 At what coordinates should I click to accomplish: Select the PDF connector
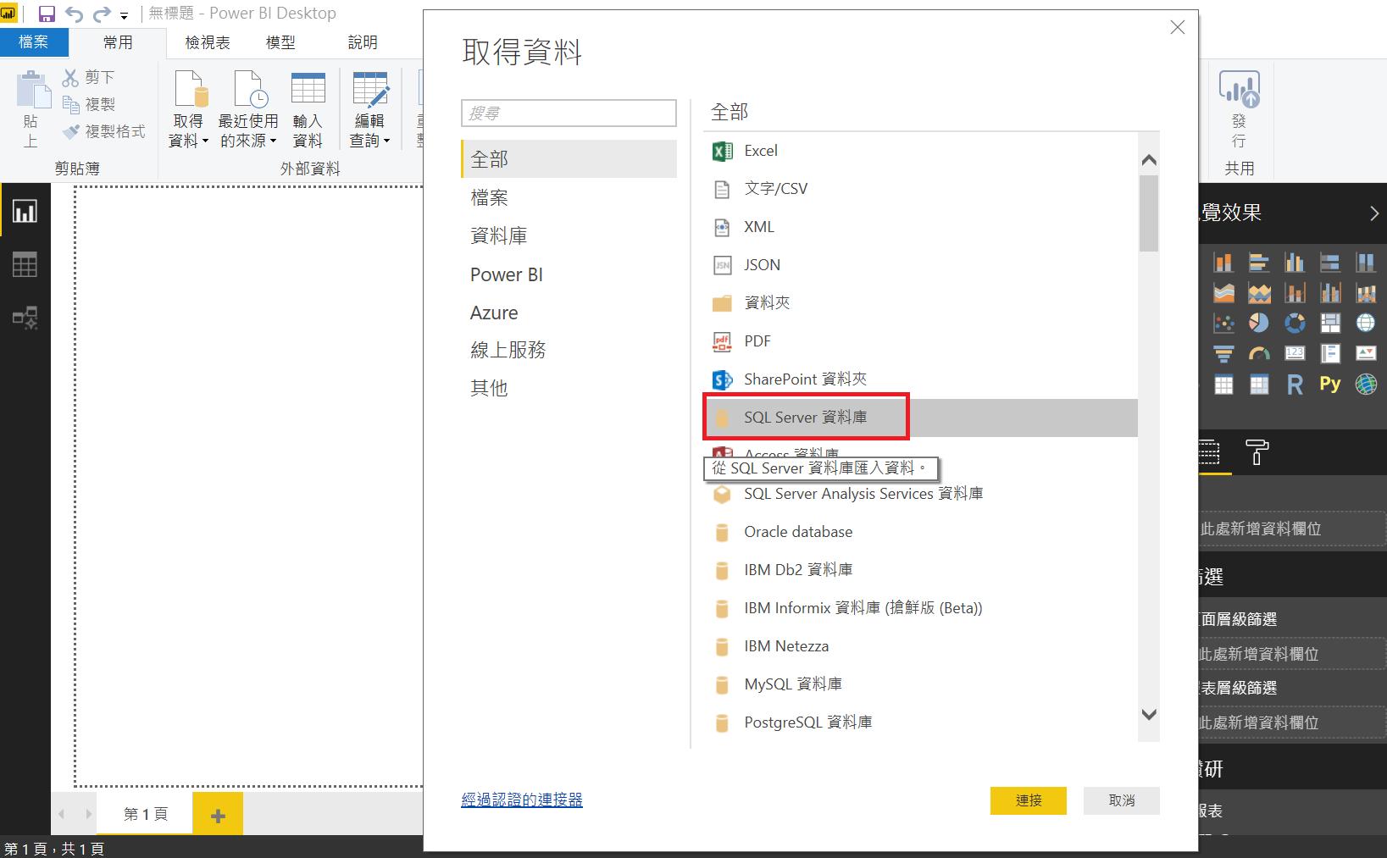[x=920, y=341]
